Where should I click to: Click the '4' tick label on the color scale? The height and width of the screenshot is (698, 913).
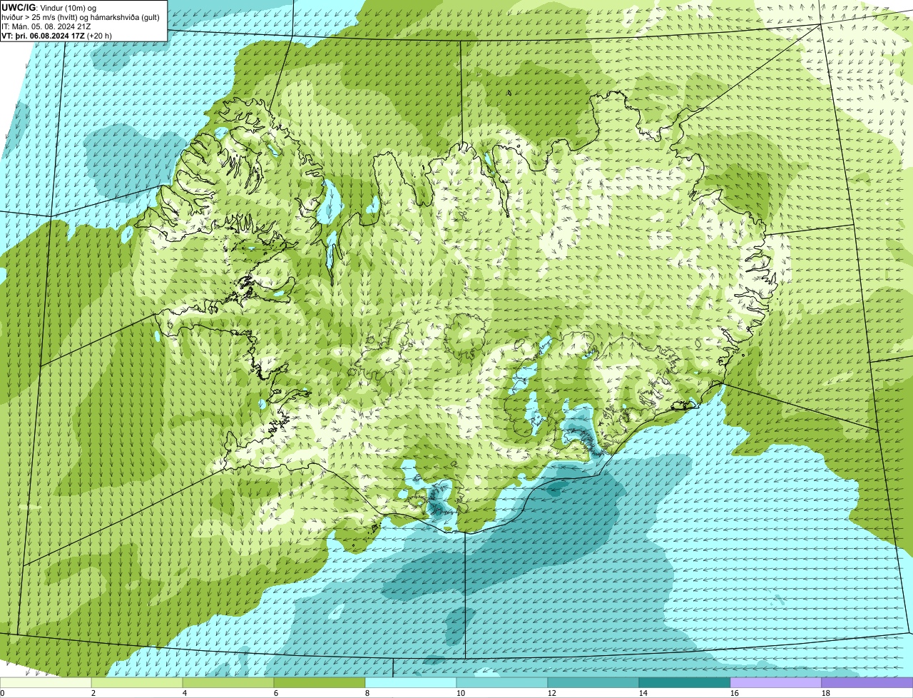pyautogui.click(x=185, y=693)
